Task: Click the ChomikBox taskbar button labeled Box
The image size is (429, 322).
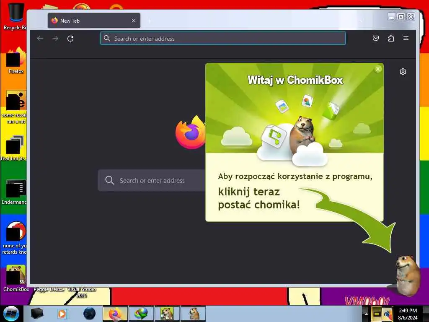Action: (167, 314)
